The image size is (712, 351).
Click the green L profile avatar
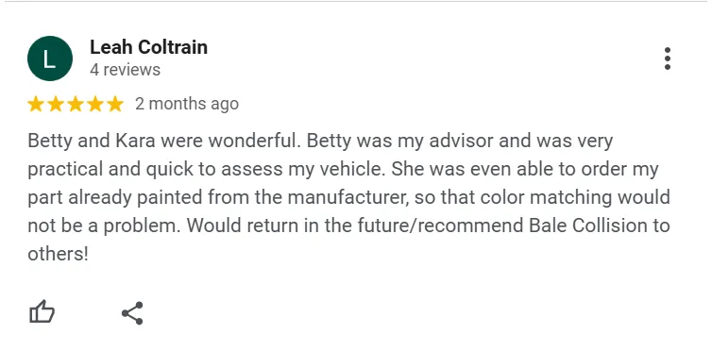pyautogui.click(x=50, y=58)
